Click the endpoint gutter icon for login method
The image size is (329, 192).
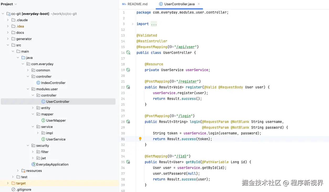tap(128, 122)
